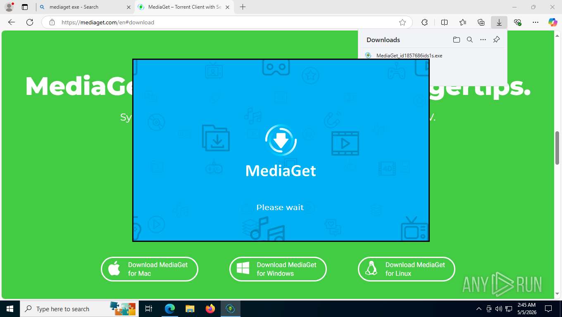Open Edge Settings and more menu

536,22
